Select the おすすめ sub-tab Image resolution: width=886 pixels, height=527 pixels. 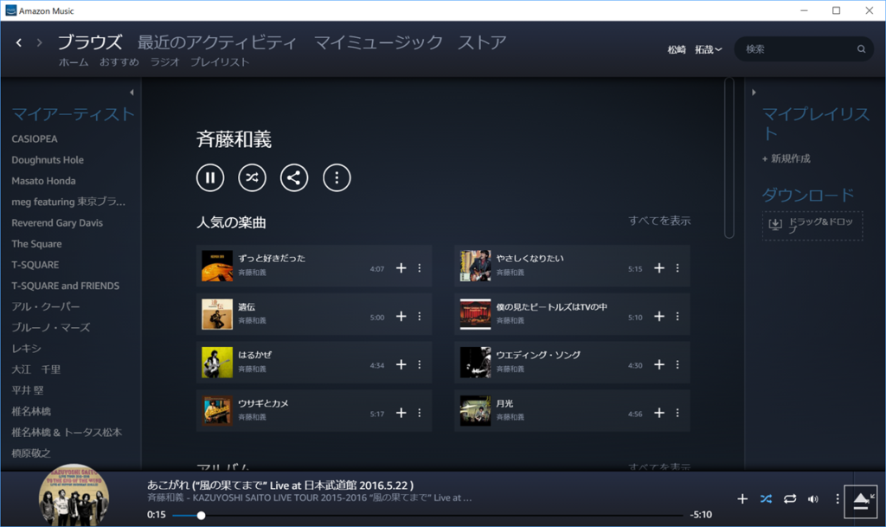click(x=119, y=62)
